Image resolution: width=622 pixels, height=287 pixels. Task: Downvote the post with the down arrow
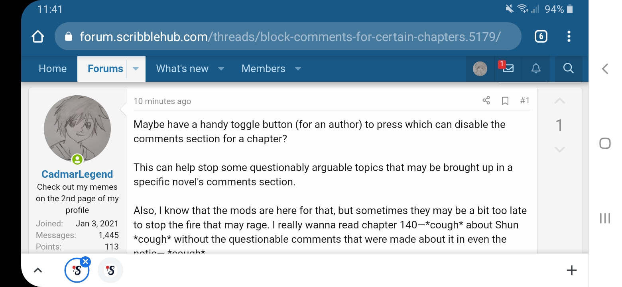559,149
